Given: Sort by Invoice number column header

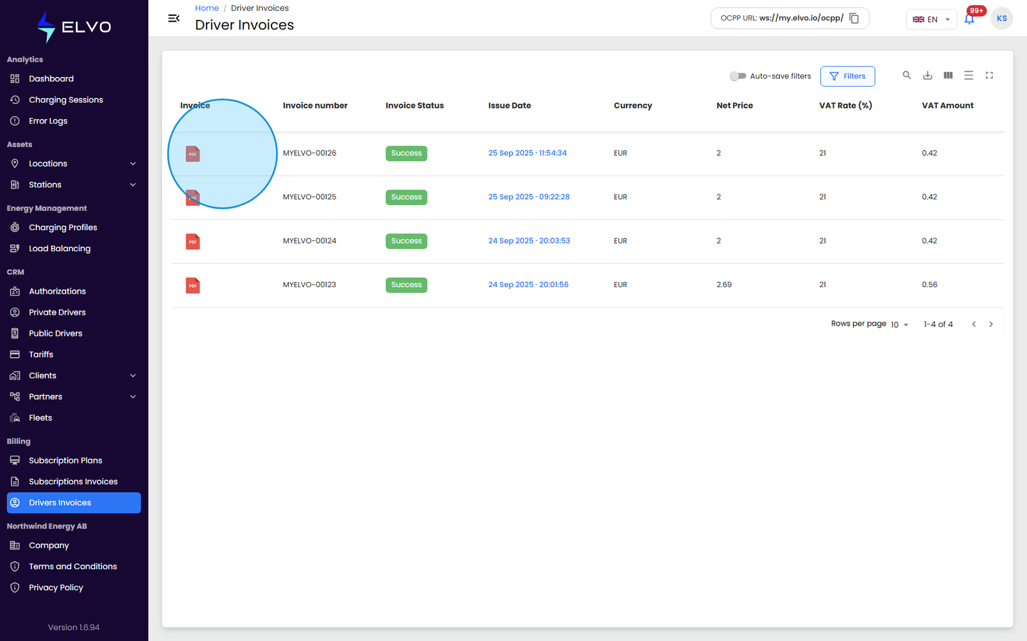Looking at the screenshot, I should pyautogui.click(x=315, y=106).
